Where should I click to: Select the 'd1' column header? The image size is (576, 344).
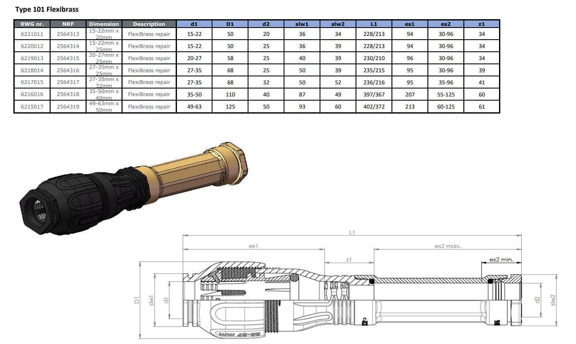click(x=194, y=24)
